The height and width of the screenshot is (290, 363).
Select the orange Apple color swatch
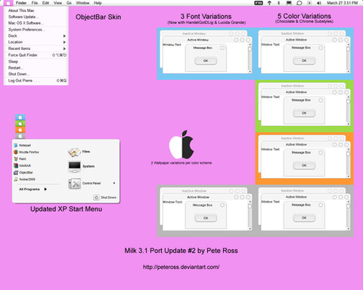tap(20, 130)
